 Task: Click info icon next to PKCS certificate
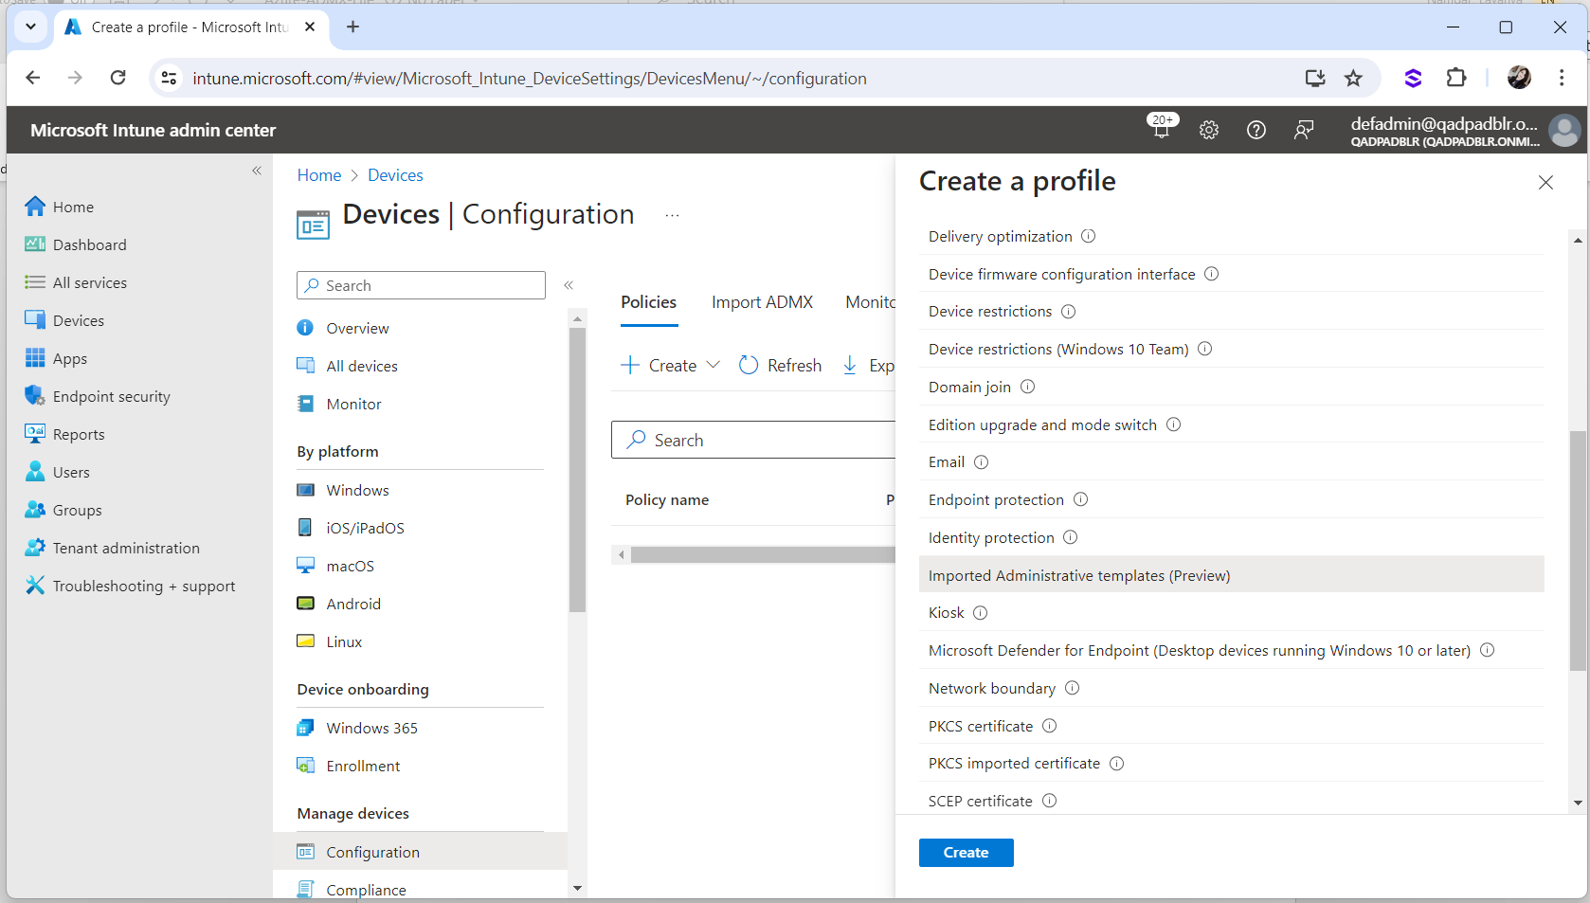[x=1050, y=726]
